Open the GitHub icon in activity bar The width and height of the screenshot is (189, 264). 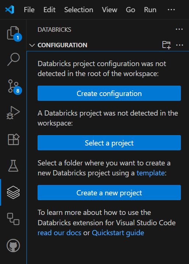tap(13, 246)
